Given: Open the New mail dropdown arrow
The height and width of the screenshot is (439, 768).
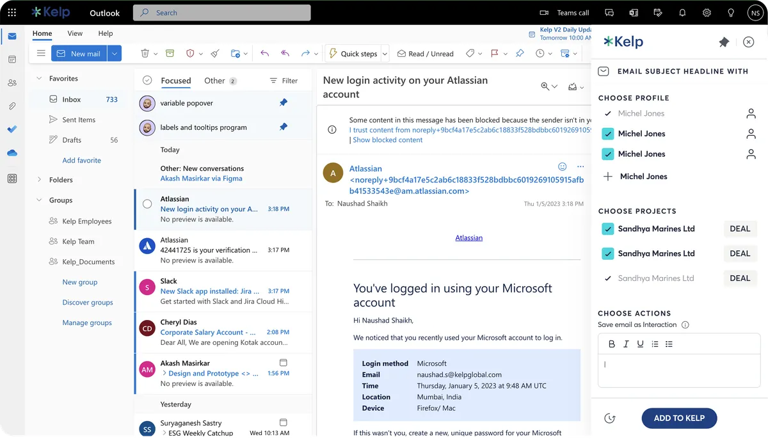Looking at the screenshot, I should 115,54.
